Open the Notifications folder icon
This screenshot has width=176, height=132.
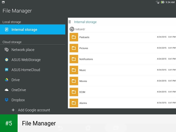pos(74,59)
